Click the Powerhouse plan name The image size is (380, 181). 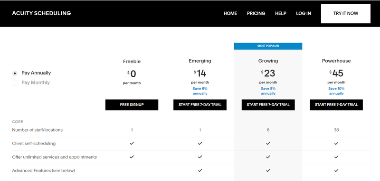coord(336,61)
